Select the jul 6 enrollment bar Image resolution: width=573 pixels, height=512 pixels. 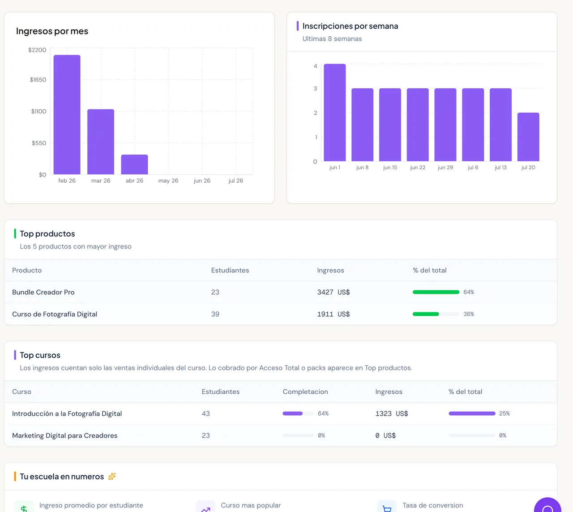click(473, 125)
